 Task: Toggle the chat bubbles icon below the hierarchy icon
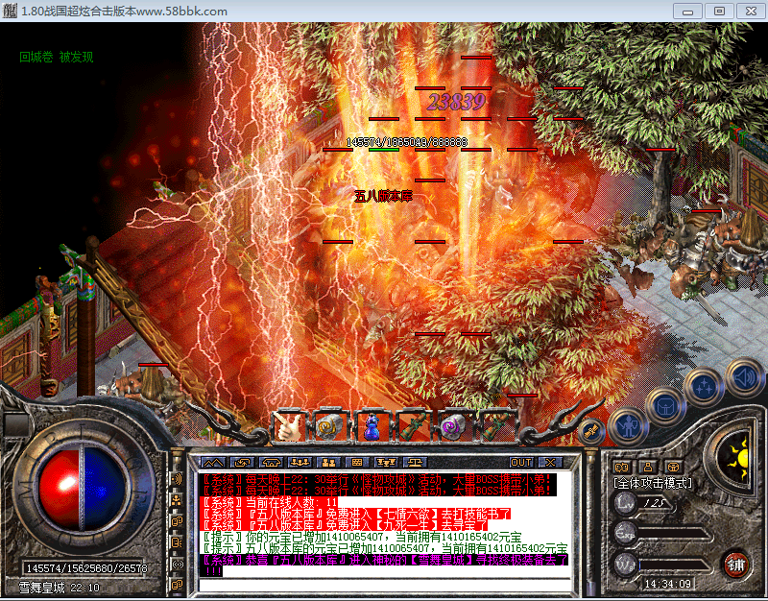(177, 521)
